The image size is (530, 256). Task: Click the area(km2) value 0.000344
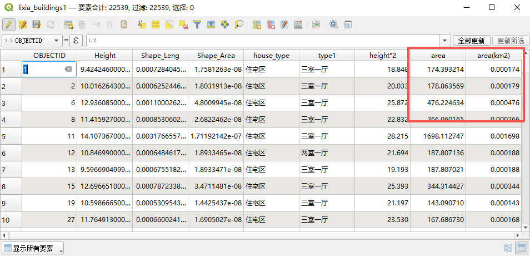point(493,186)
